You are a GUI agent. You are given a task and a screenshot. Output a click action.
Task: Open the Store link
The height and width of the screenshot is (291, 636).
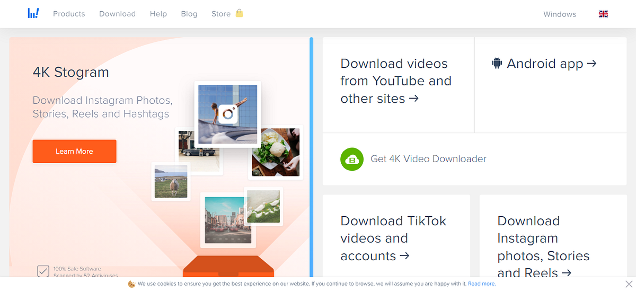tap(221, 14)
